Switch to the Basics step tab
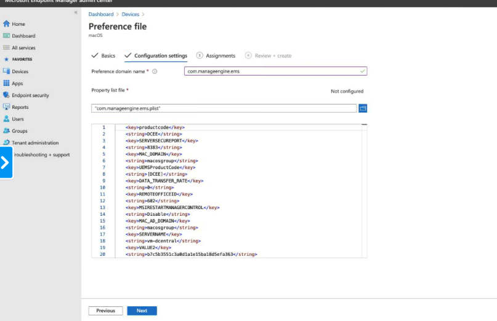Viewport: 497px width, 321px height. tap(103, 56)
